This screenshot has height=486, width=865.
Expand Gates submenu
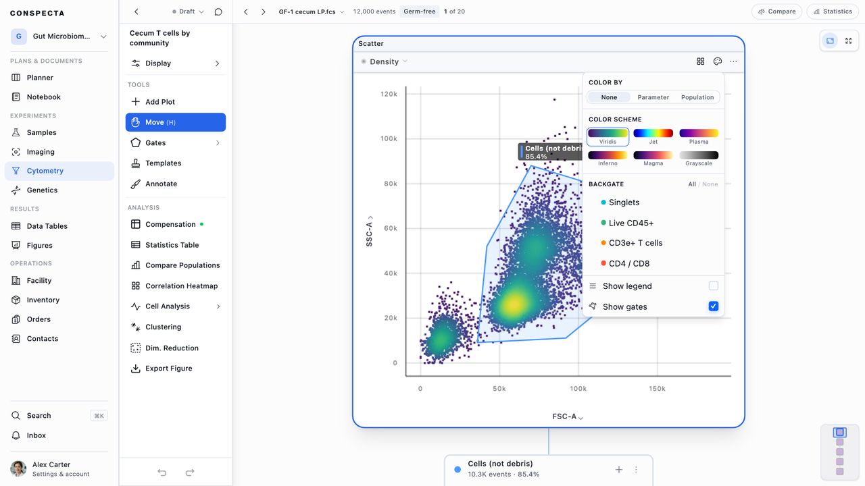coord(176,143)
